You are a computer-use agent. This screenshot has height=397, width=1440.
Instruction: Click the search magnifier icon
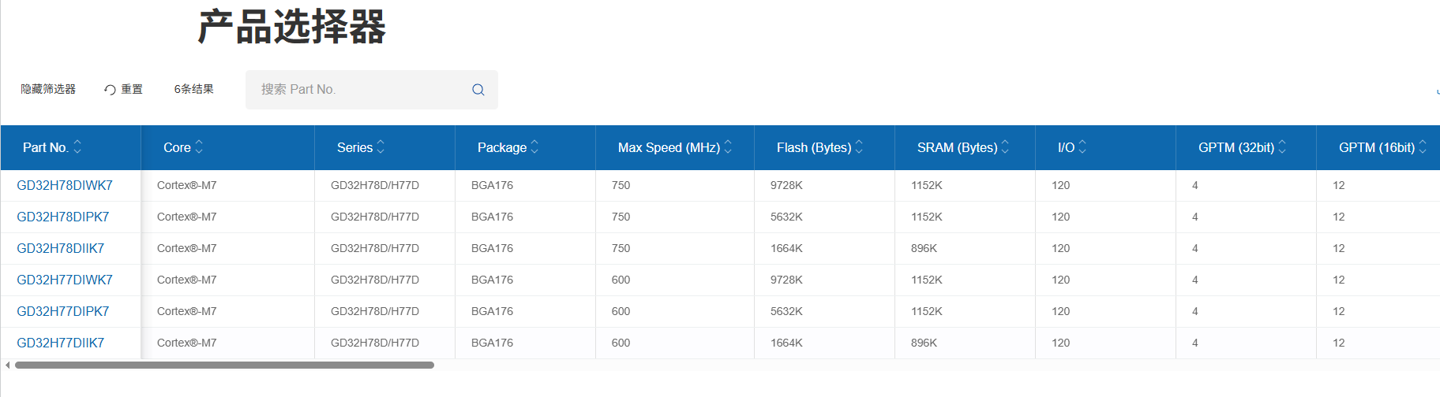coord(478,90)
